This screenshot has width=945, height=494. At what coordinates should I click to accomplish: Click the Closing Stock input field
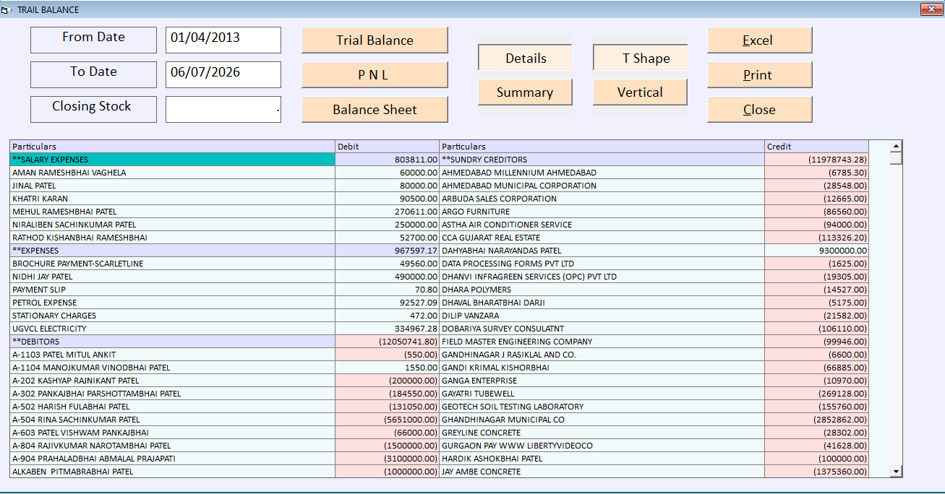tap(223, 109)
